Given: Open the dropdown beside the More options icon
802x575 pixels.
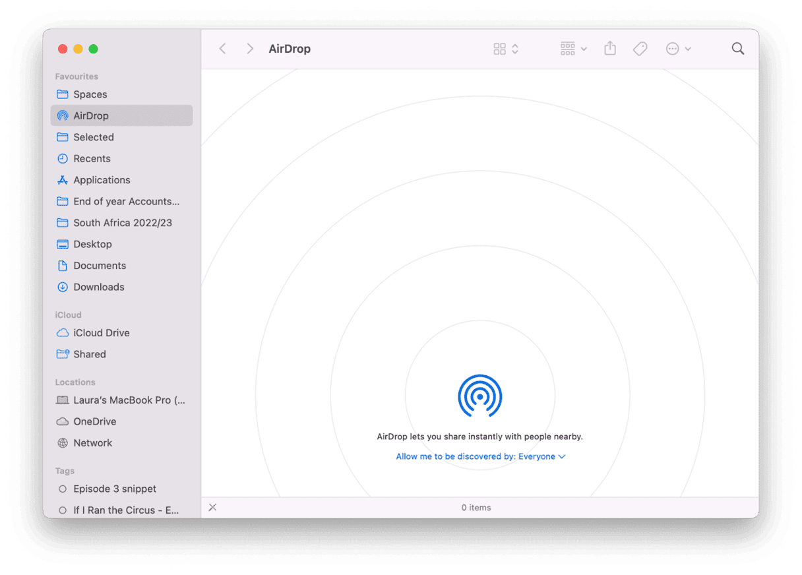Looking at the screenshot, I should coord(687,48).
